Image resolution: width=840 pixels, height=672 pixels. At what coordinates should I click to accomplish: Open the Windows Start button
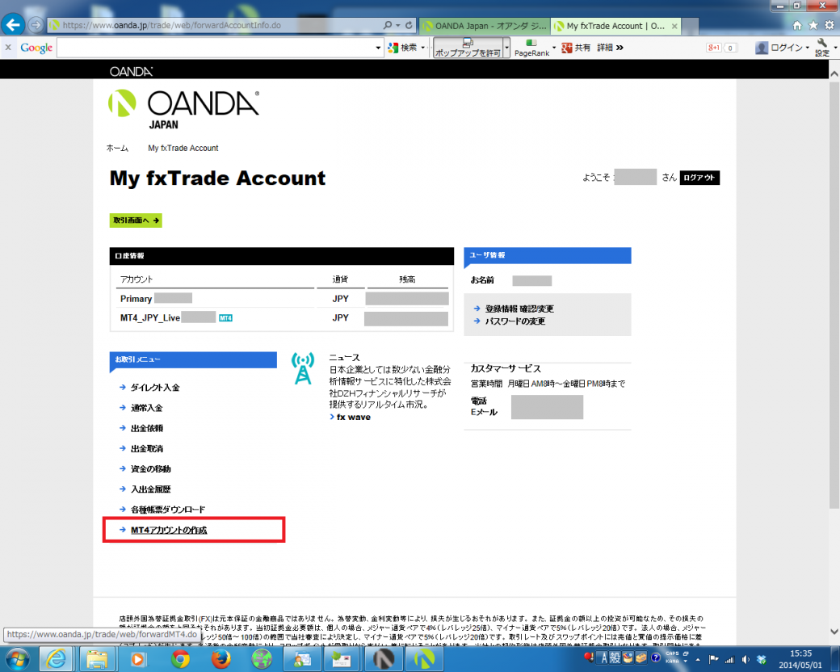pyautogui.click(x=18, y=658)
